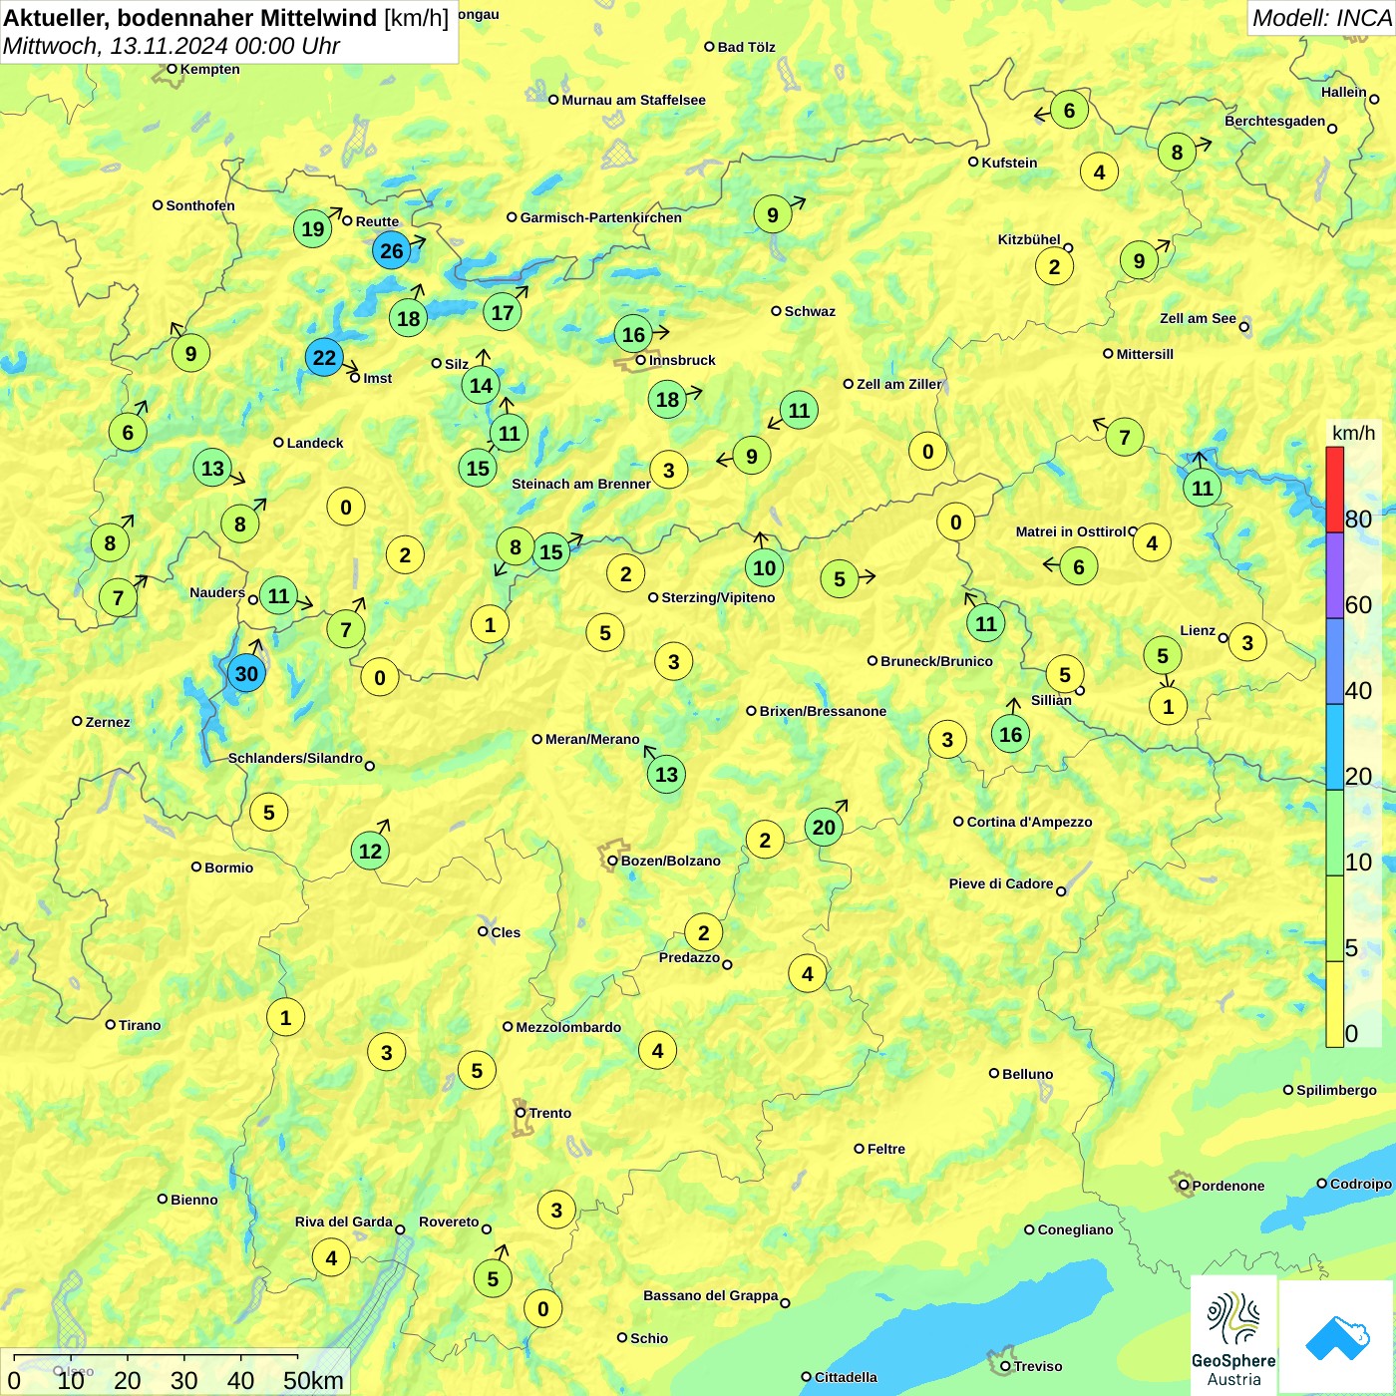The image size is (1396, 1396).
Task: Select the 11 km/h marker beside Nauders
Action: (278, 596)
